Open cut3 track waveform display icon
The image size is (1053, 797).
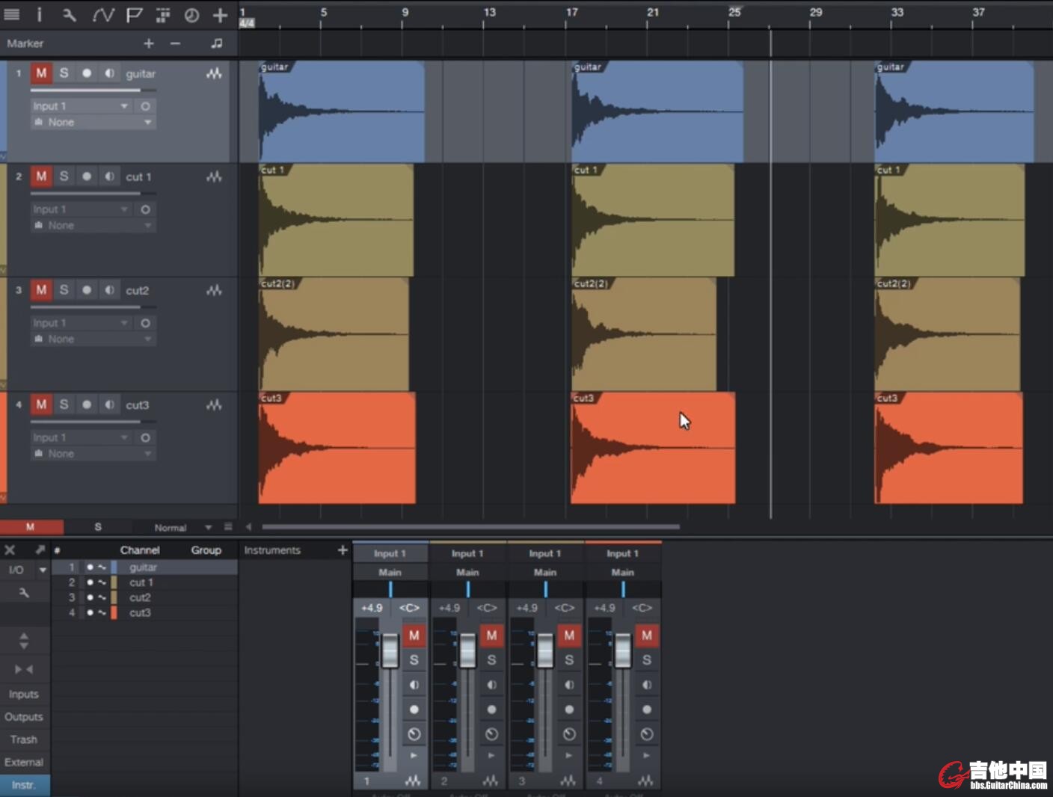[215, 404]
